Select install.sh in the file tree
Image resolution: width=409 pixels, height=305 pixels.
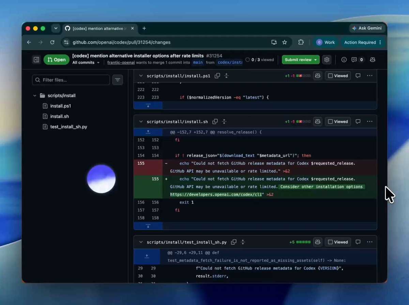click(x=59, y=117)
